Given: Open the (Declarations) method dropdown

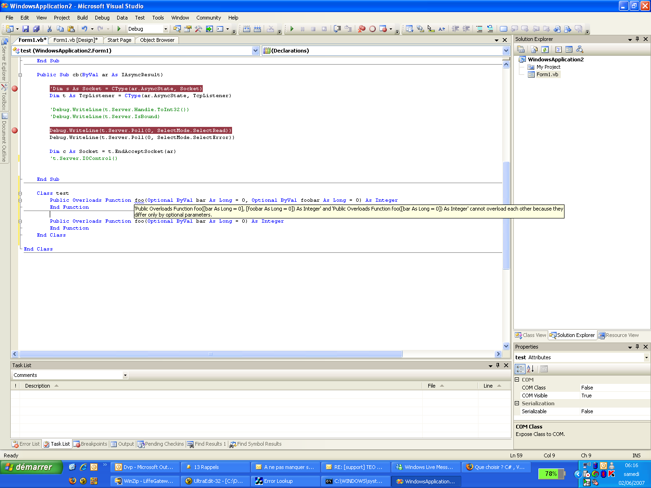Looking at the screenshot, I should point(506,51).
